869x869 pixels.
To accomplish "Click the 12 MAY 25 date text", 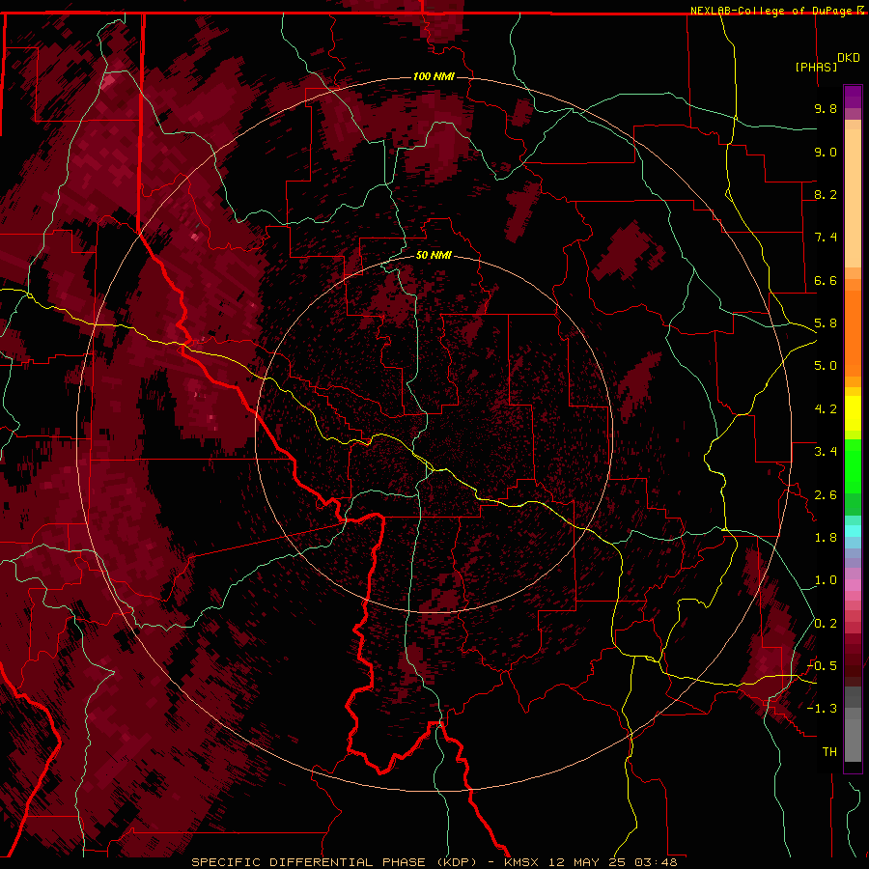I will coord(589,862).
